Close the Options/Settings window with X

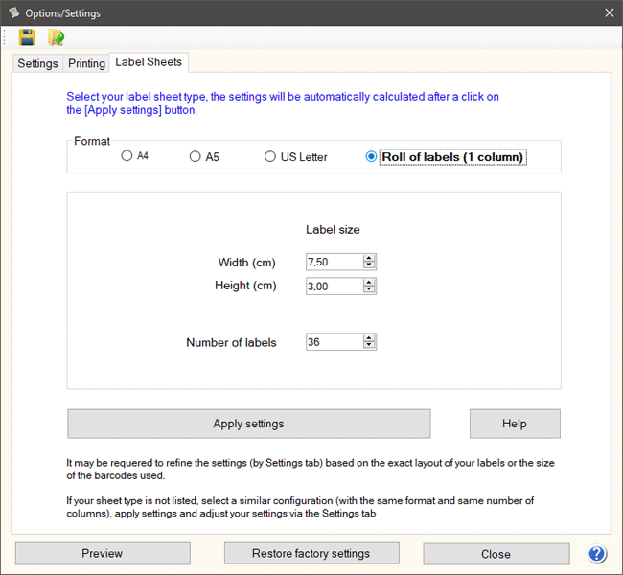tap(609, 13)
